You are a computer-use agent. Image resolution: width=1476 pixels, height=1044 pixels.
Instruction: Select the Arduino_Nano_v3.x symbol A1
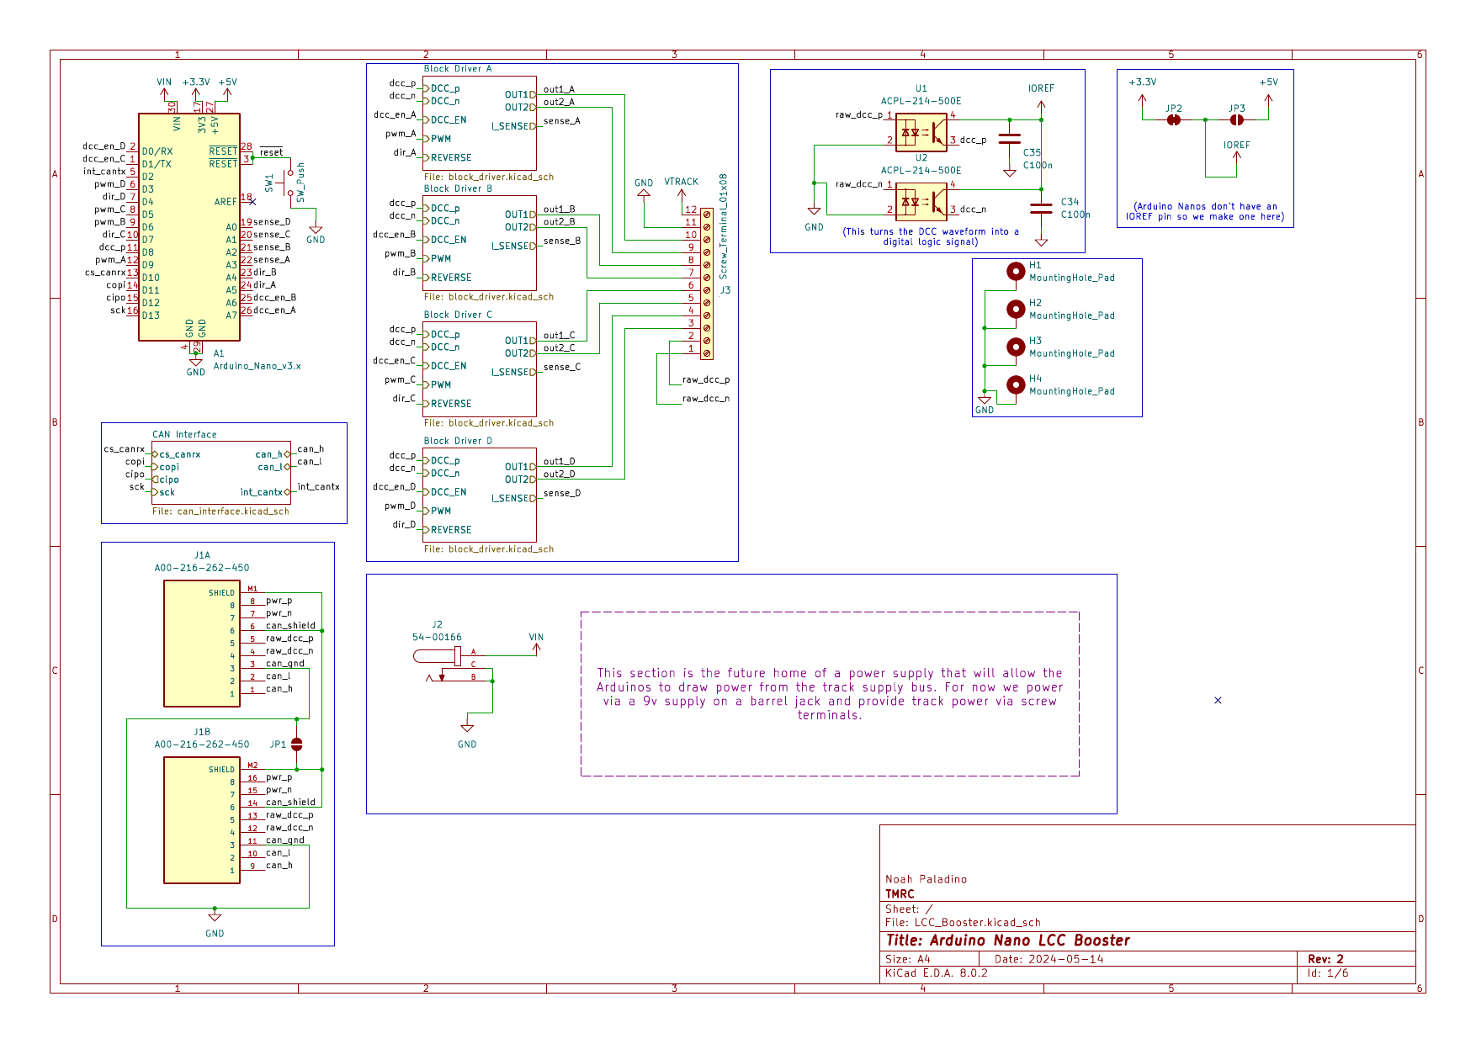(189, 227)
